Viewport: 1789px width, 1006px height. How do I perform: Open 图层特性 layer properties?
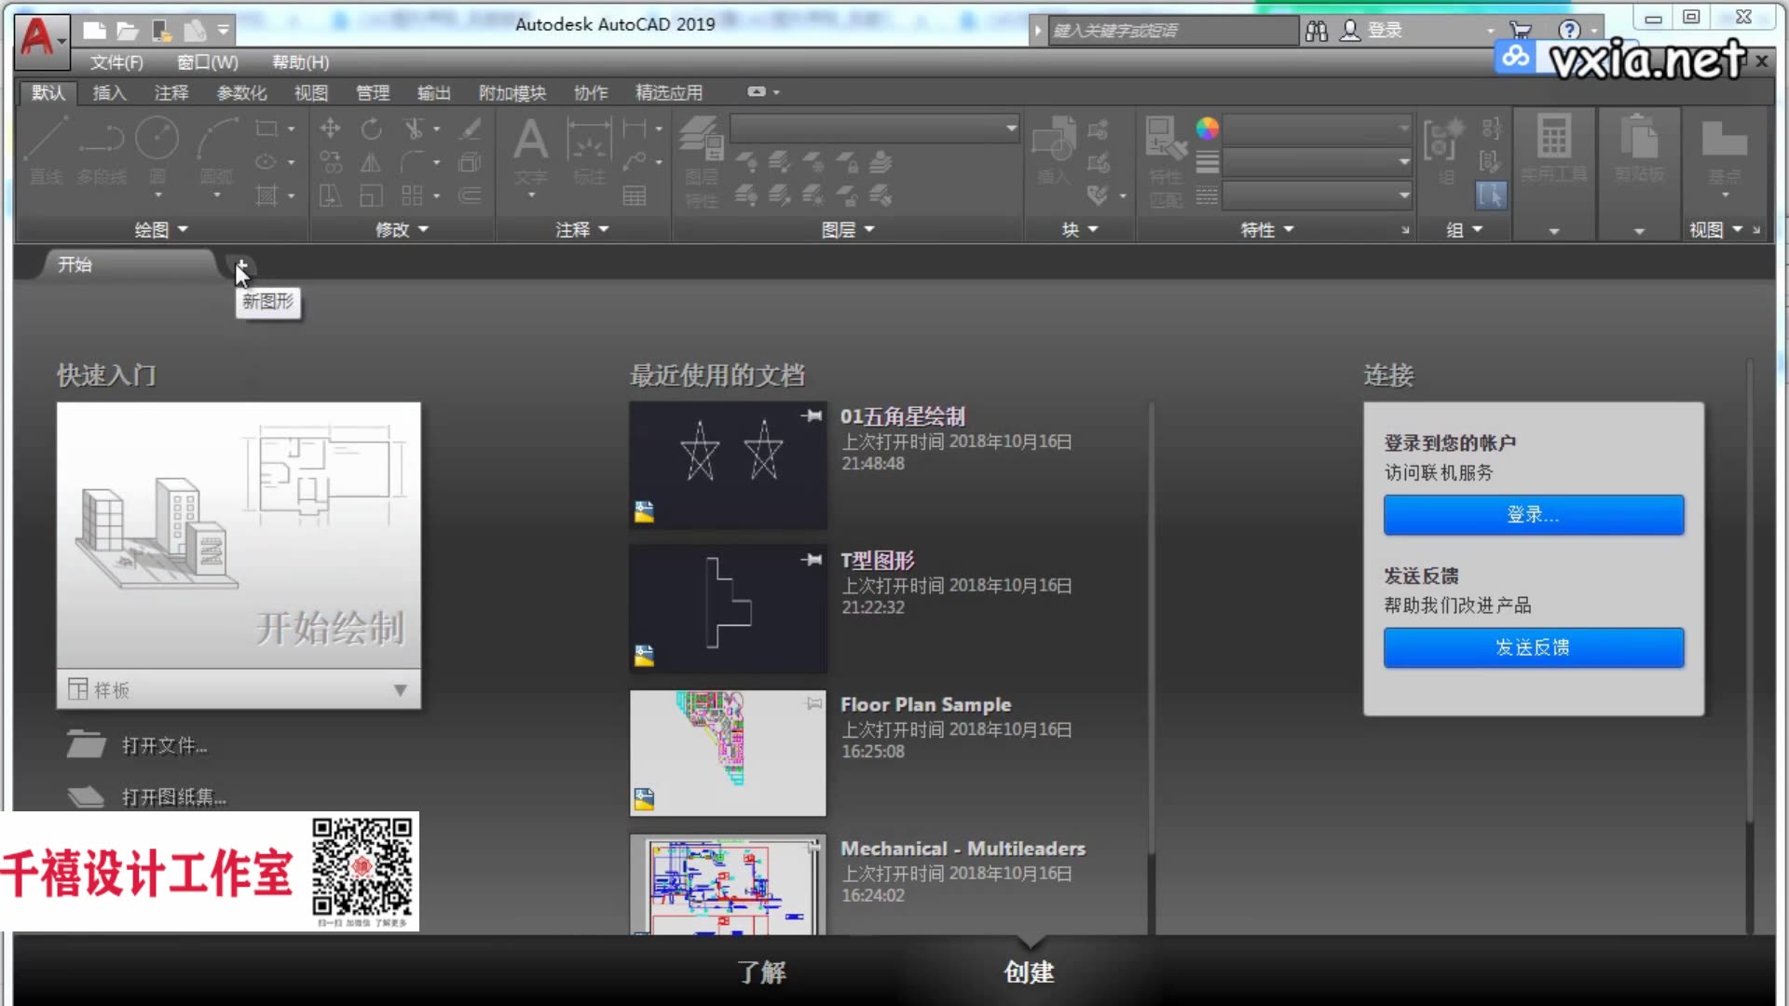coord(702,160)
